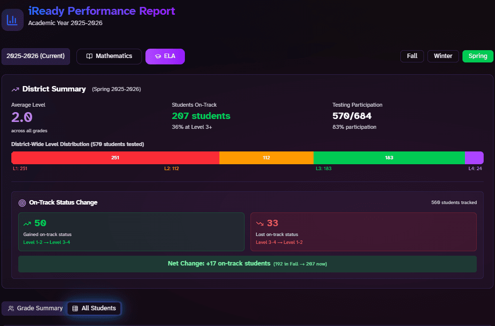Viewport: 495px width, 326px height.
Task: Open the 2025-2026 (Current) year selector
Action: click(x=35, y=57)
